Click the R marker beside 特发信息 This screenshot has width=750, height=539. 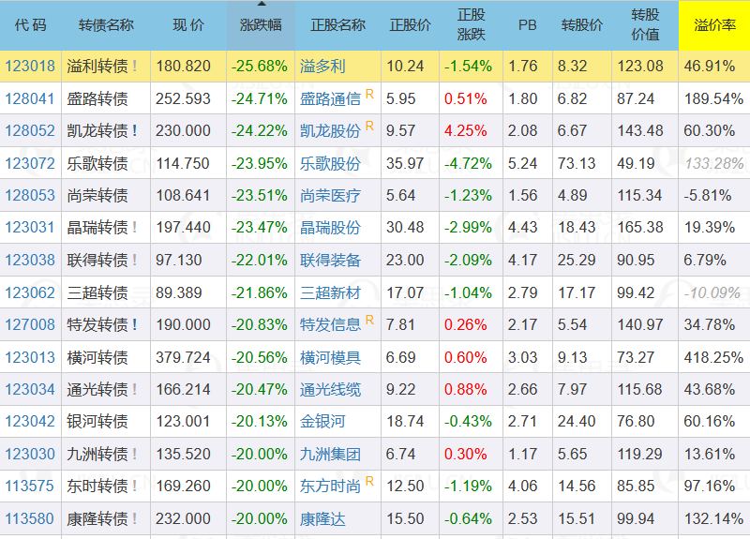[x=369, y=320]
